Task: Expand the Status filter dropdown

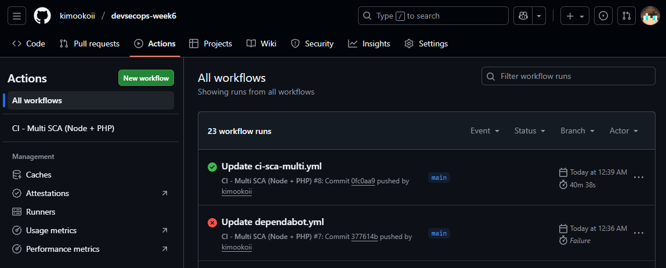Action: coord(530,131)
